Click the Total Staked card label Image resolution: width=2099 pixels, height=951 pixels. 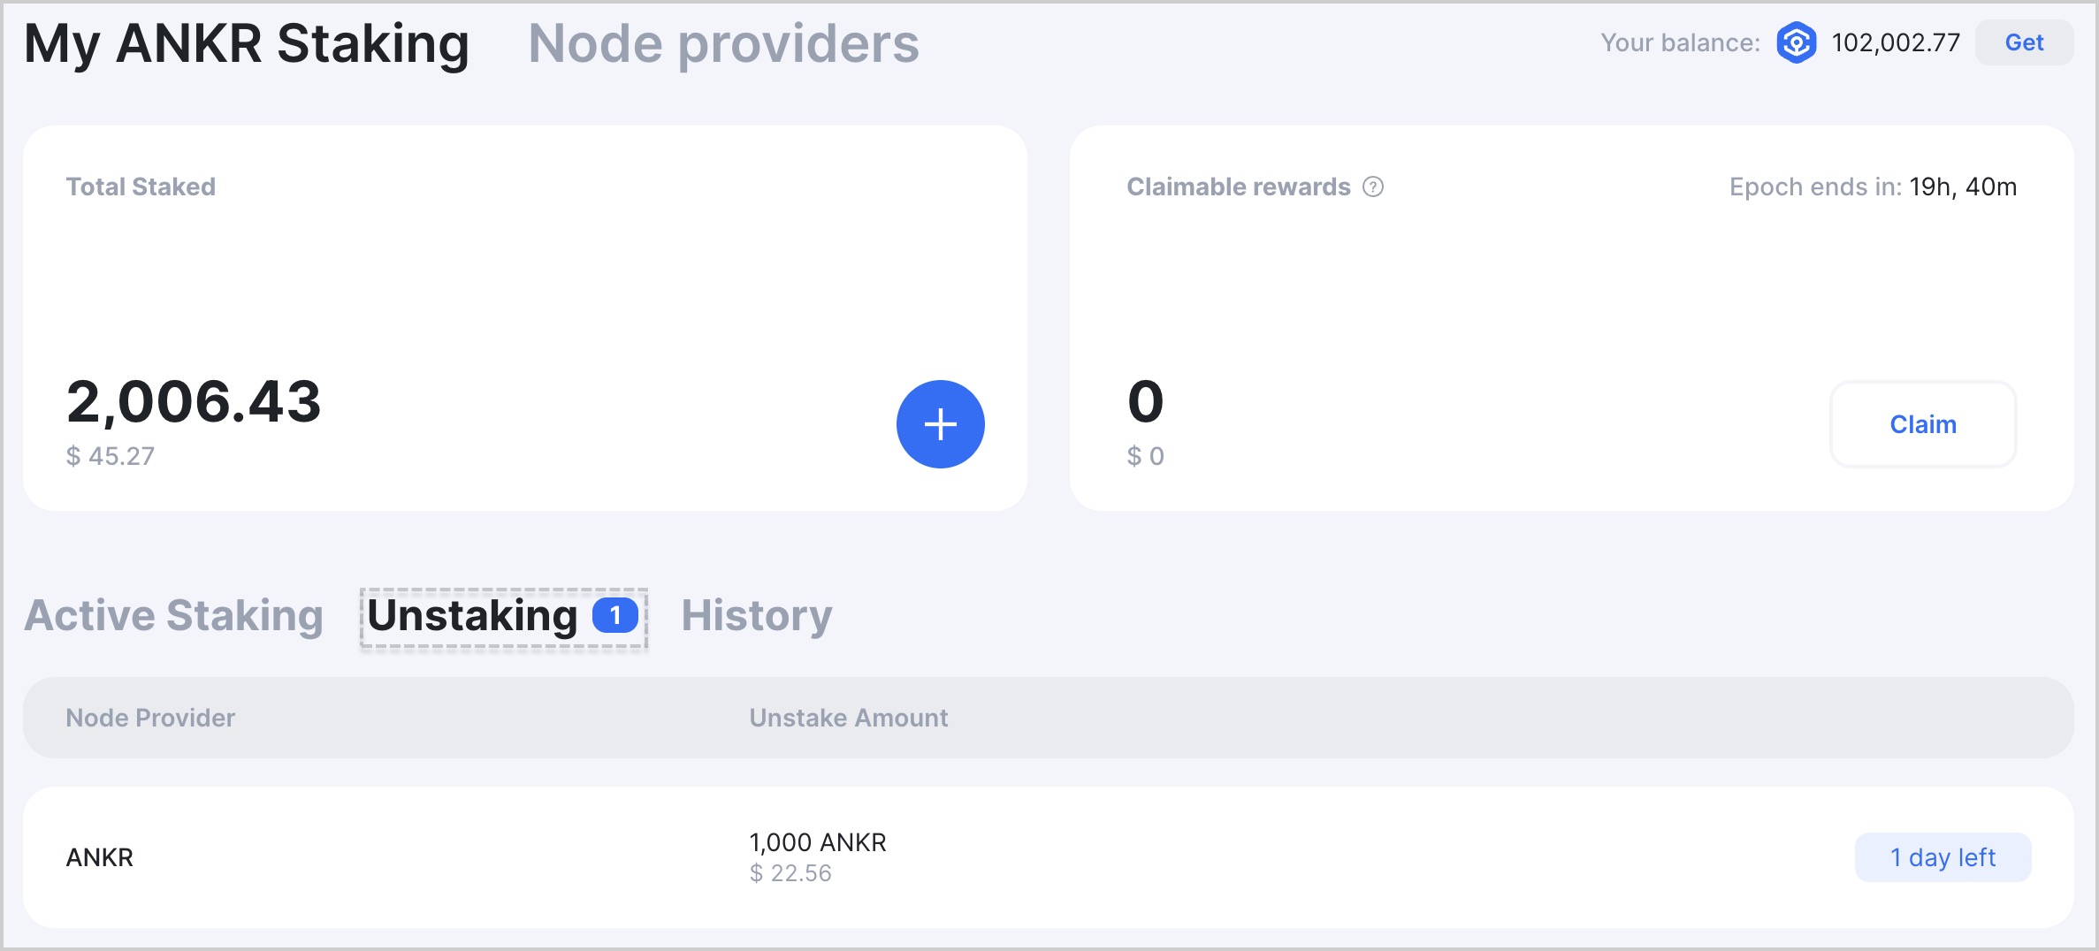[x=141, y=186]
